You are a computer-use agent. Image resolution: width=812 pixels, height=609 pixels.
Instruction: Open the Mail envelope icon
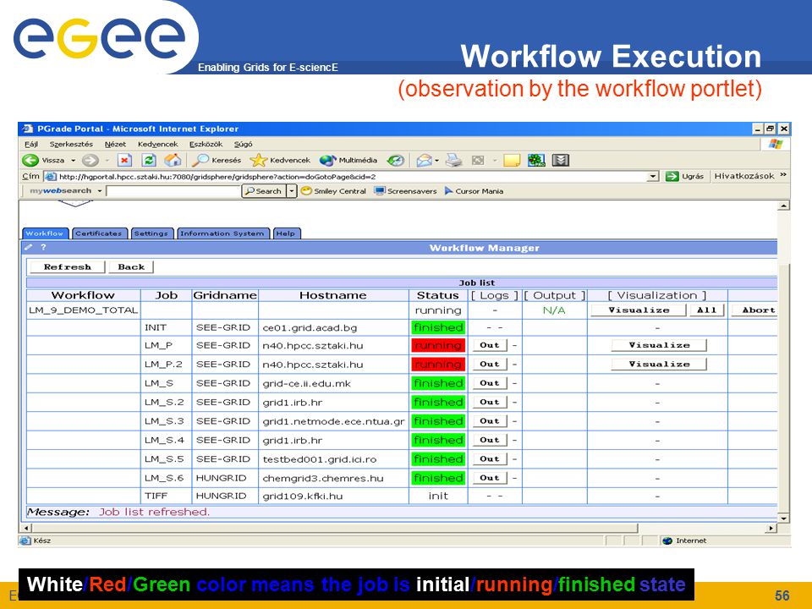(x=424, y=161)
